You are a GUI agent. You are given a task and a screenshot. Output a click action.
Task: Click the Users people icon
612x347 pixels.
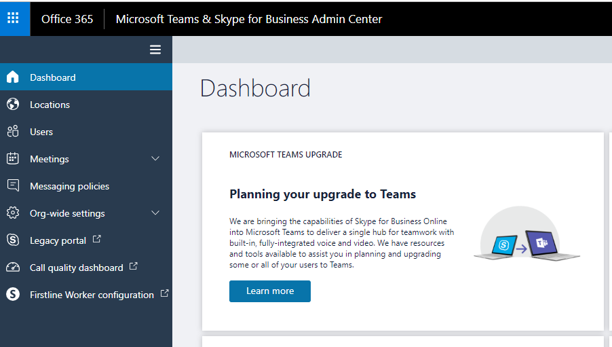point(12,132)
